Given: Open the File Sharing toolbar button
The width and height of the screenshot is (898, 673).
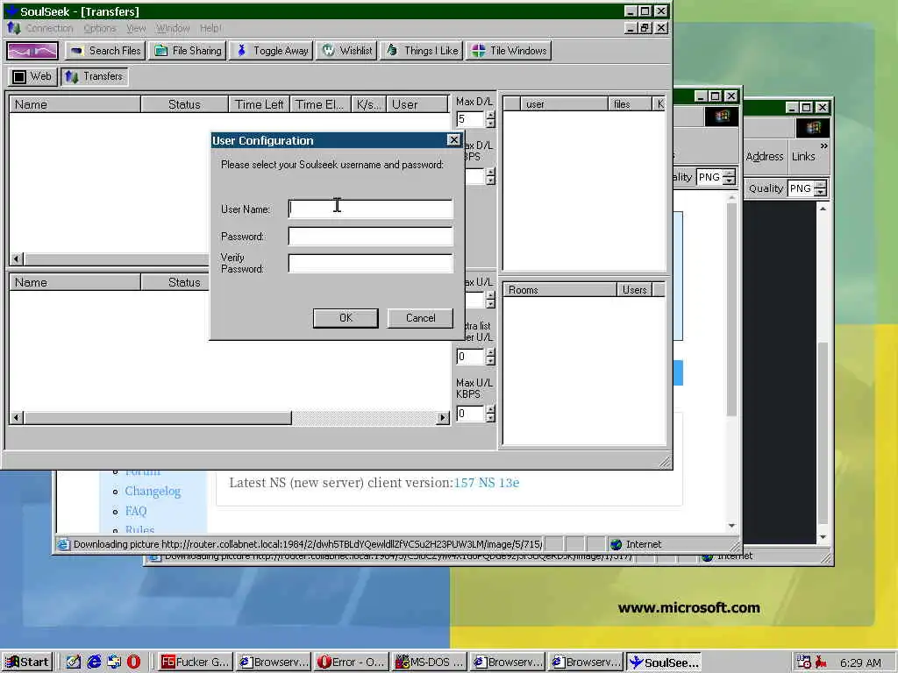Looking at the screenshot, I should coord(188,51).
